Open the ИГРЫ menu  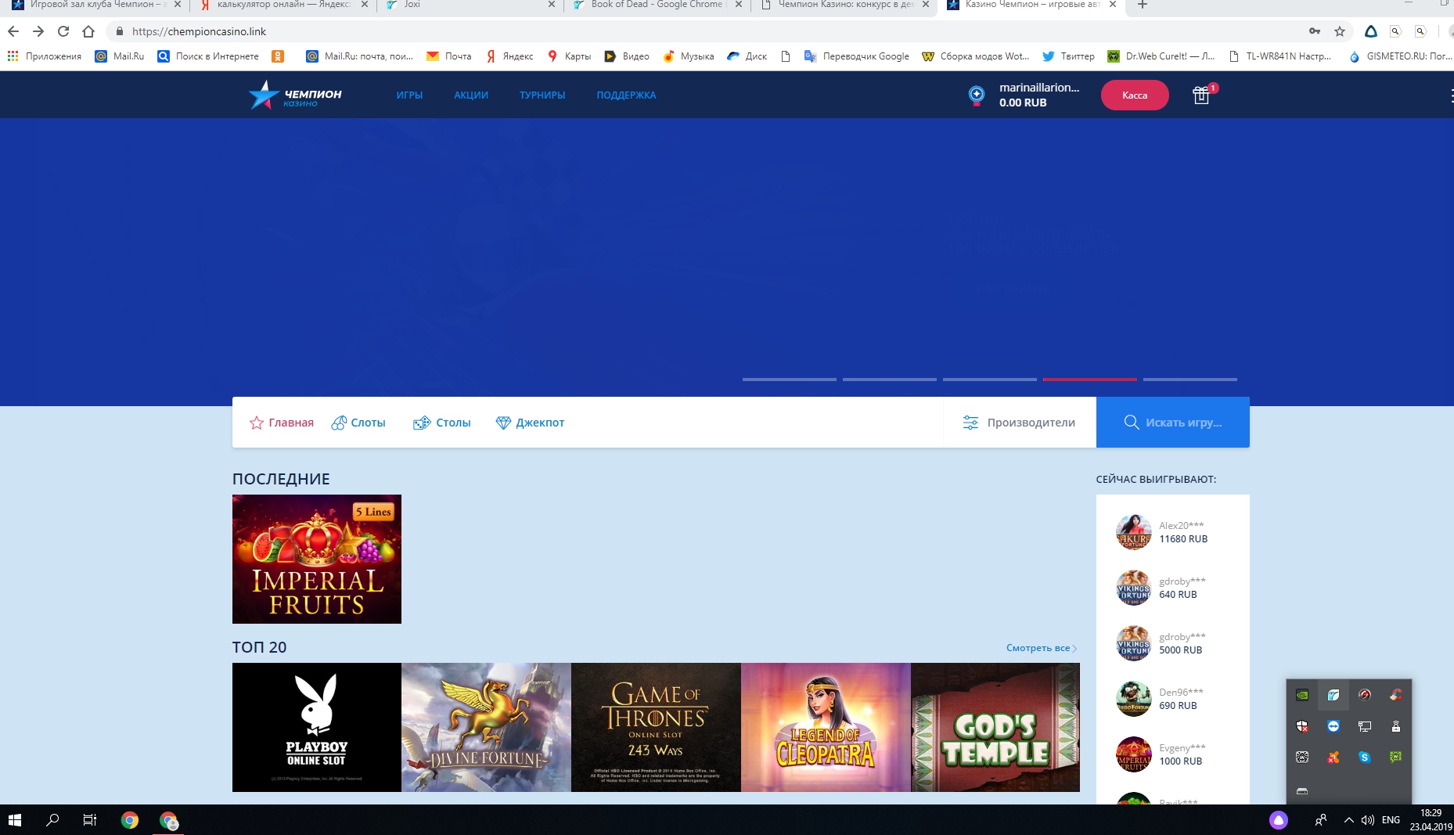409,95
